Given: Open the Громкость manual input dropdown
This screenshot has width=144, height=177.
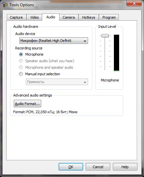Looking at the screenshot, I should [x=57, y=82].
